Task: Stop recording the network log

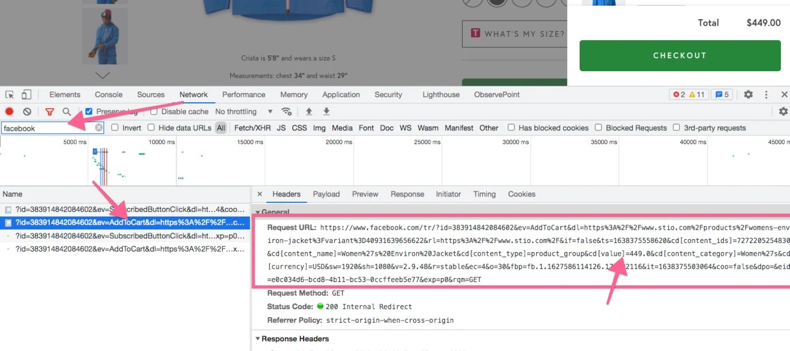Action: point(9,111)
